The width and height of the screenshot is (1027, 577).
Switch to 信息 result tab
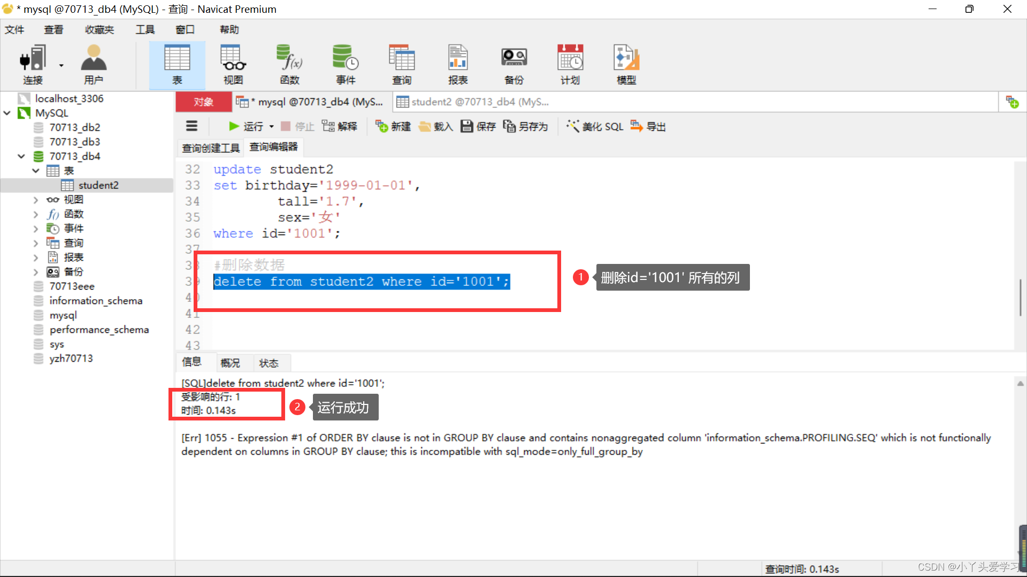tap(191, 362)
